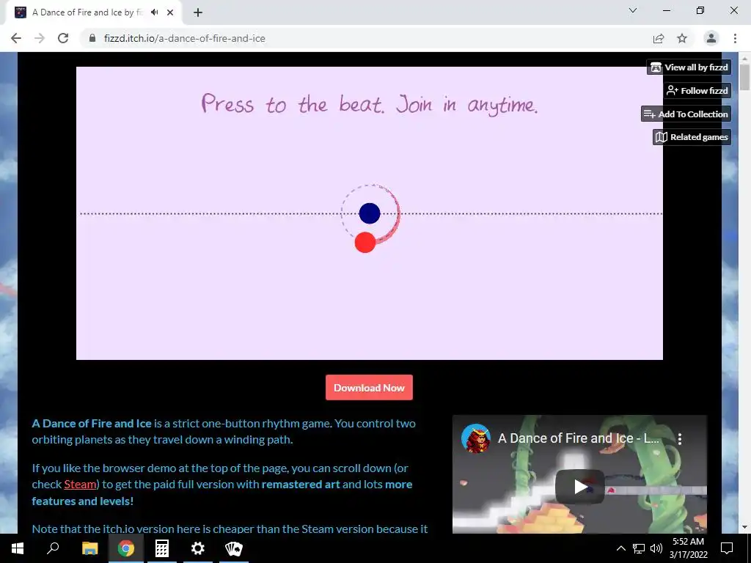The image size is (751, 563).
Task: Open notification center icon
Action: [x=727, y=548]
